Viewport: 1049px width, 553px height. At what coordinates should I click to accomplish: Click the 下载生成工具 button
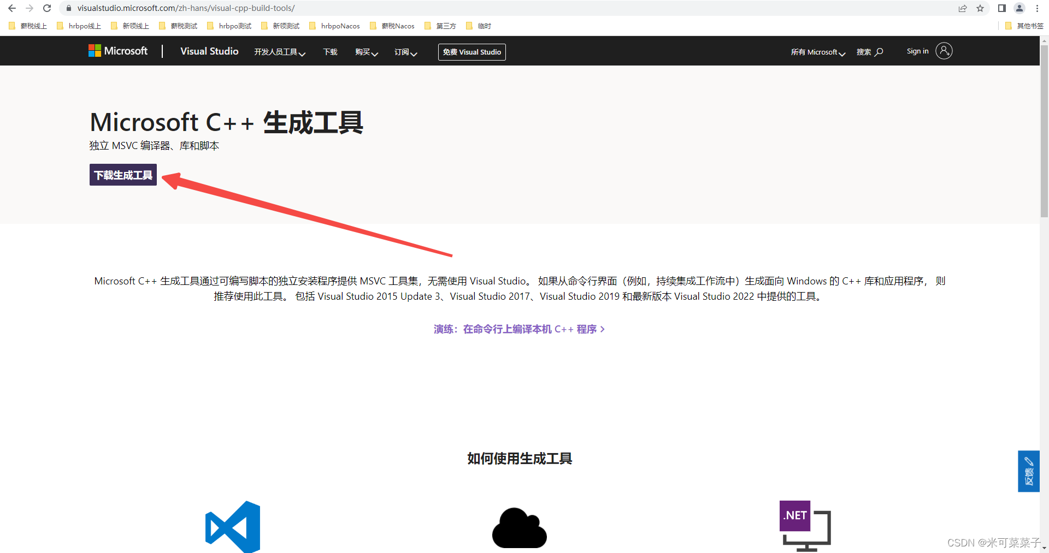(122, 175)
